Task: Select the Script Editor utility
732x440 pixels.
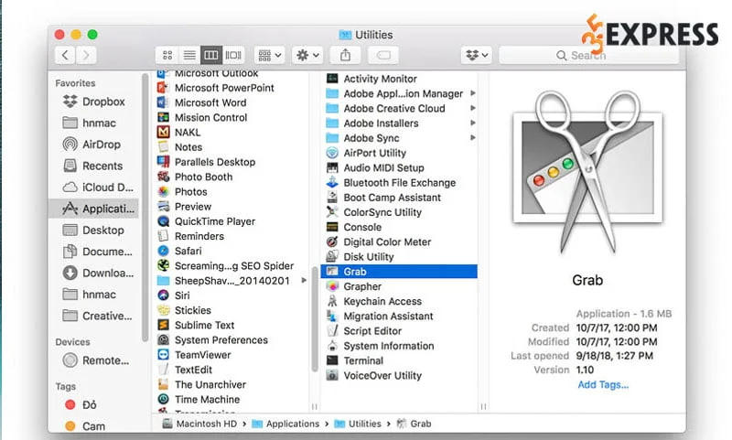Action: point(364,331)
